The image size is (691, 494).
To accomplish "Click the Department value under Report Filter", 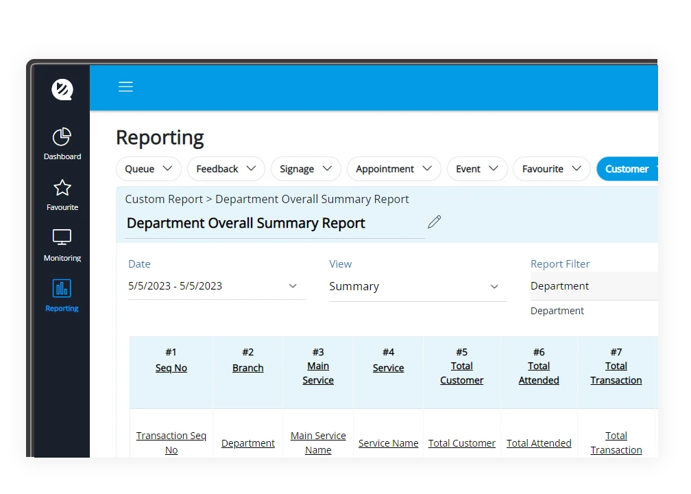I will [x=557, y=310].
